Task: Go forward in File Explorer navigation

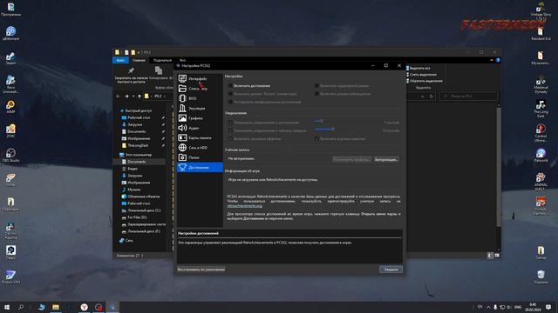Action: tap(126, 97)
